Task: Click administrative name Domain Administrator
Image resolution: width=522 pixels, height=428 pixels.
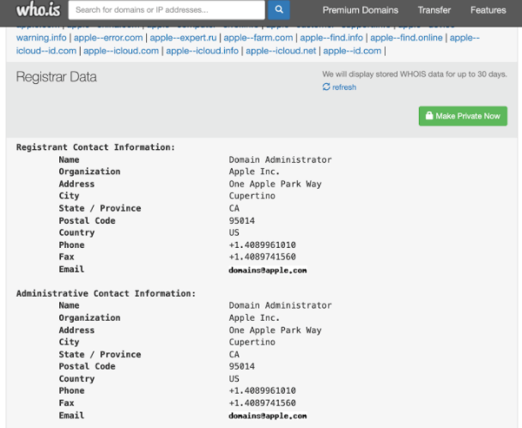Action: 280,305
